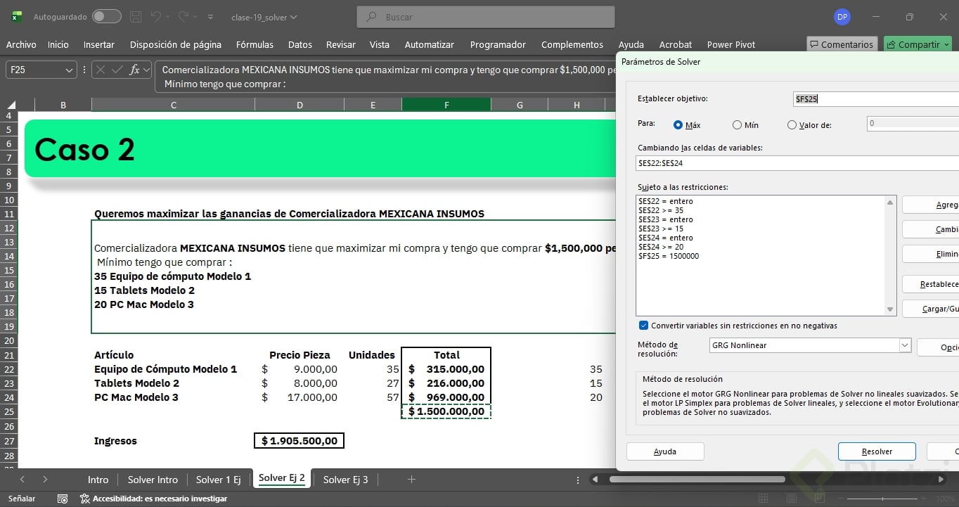Toggle the Autoguardado switch
Image resolution: width=959 pixels, height=507 pixels.
[x=106, y=16]
